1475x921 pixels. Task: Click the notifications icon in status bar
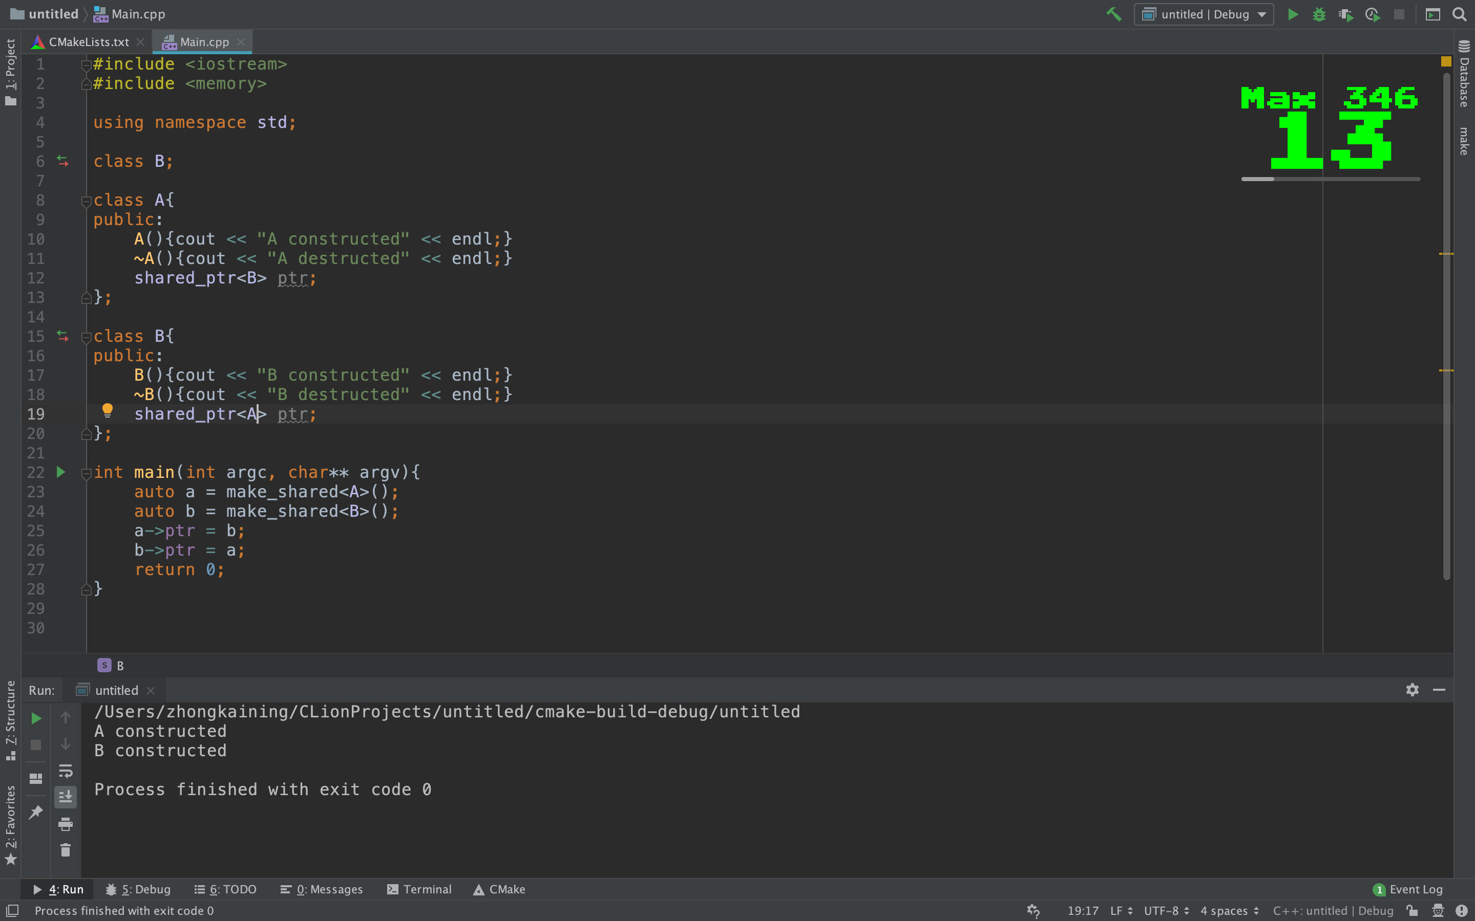click(x=1462, y=911)
